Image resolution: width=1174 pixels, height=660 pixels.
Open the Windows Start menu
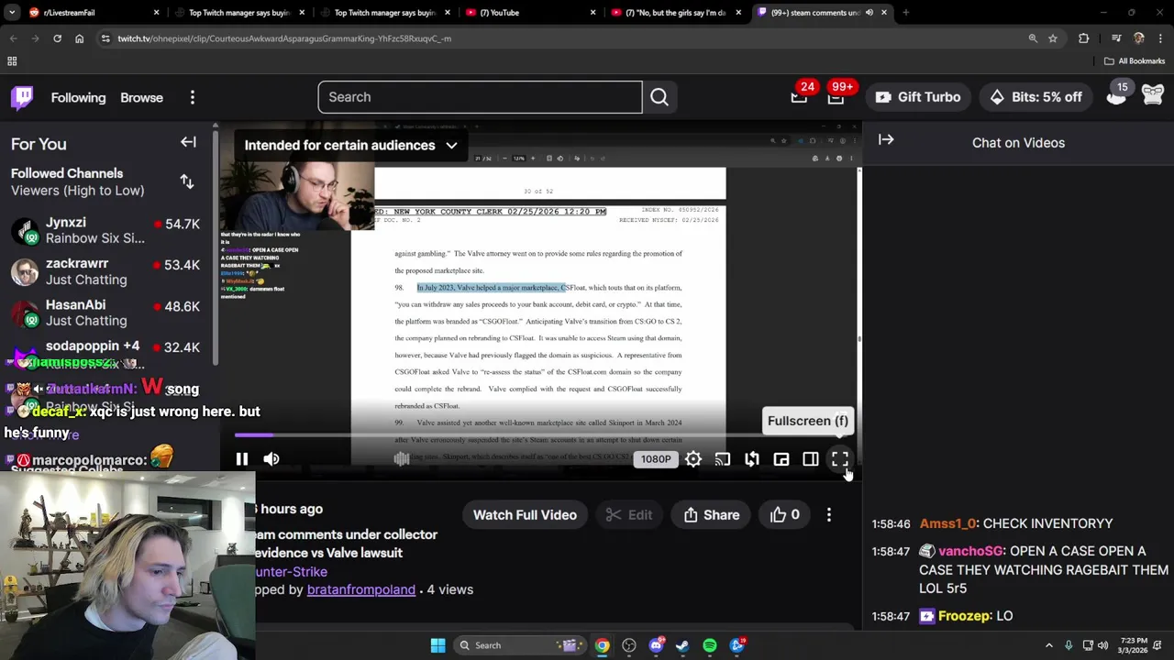coord(437,645)
